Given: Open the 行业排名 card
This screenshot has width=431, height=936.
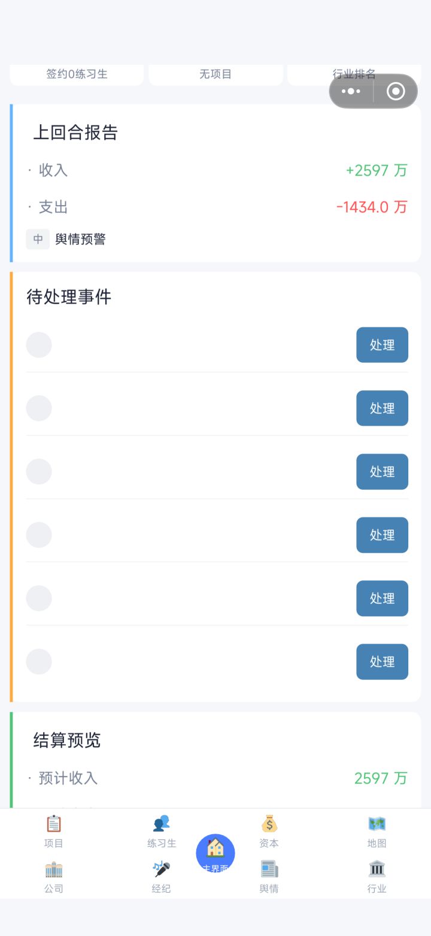Looking at the screenshot, I should tap(354, 74).
